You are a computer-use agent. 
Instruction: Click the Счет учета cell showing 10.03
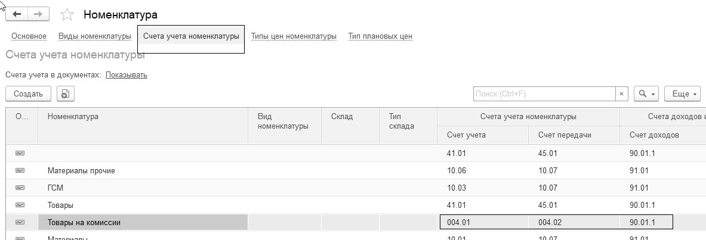coord(459,188)
